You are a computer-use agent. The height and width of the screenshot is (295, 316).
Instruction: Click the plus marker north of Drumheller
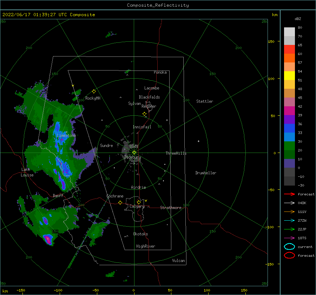[198, 141]
